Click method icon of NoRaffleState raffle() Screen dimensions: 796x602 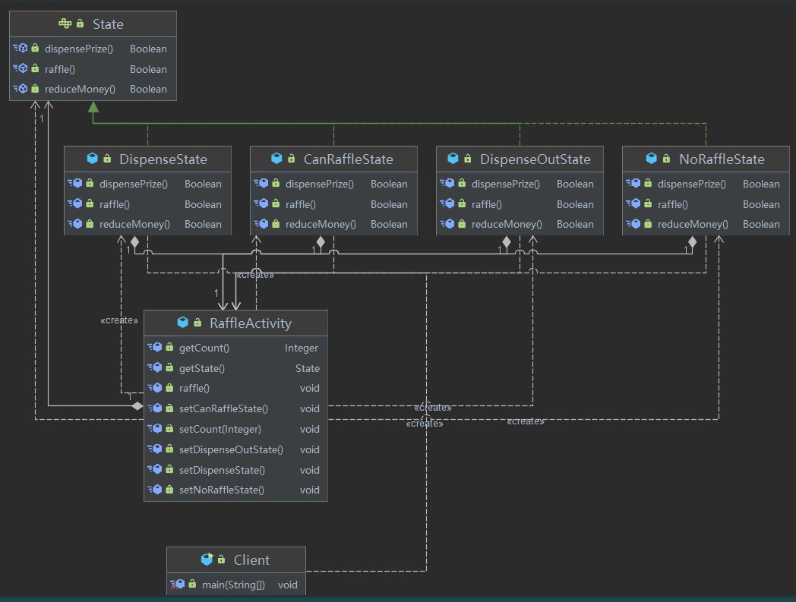coord(633,203)
